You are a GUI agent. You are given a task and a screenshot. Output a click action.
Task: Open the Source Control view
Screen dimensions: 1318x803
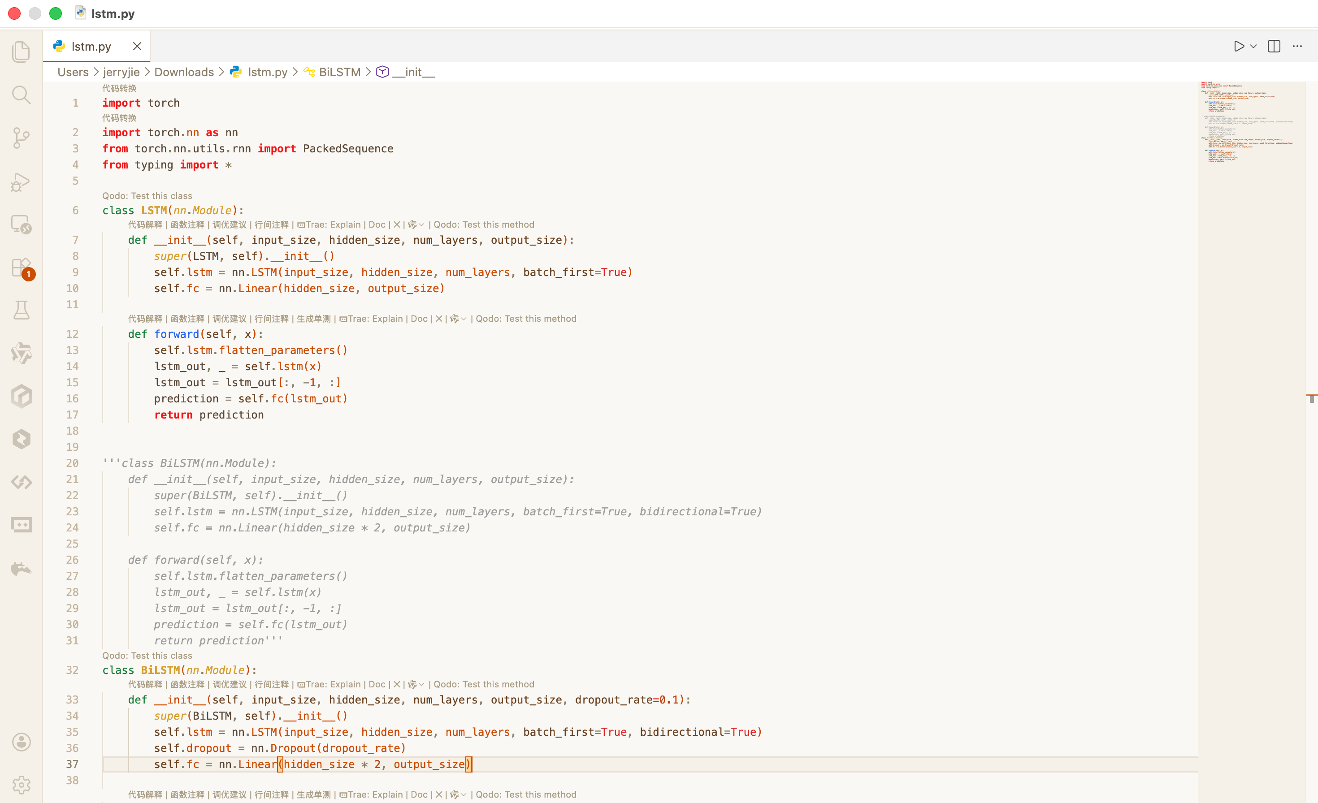pos(22,138)
